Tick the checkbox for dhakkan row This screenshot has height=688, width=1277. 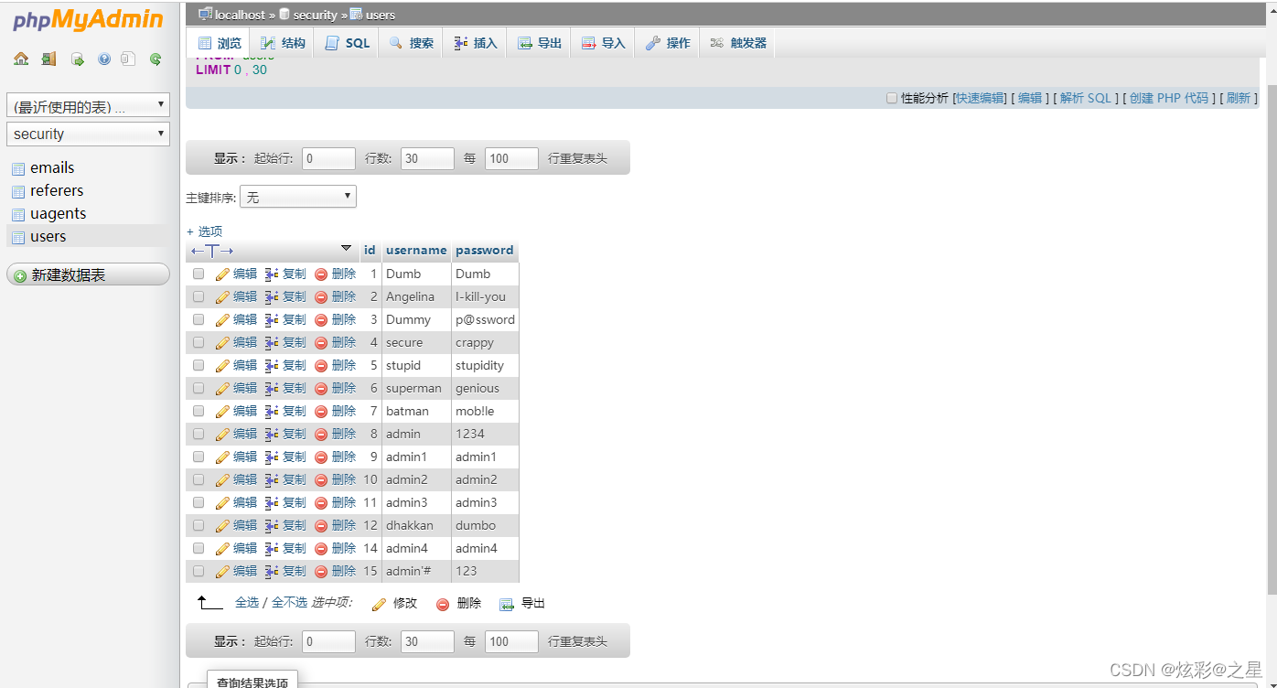pos(199,525)
